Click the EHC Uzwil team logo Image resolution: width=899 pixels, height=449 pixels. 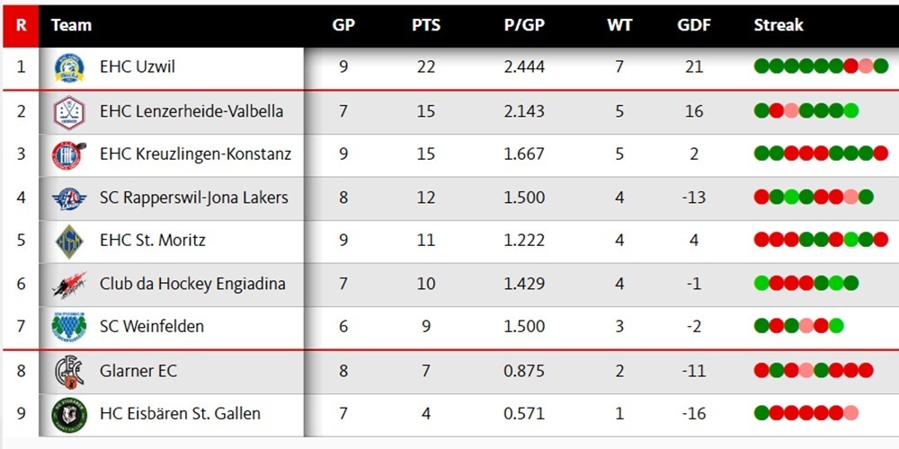pos(69,67)
